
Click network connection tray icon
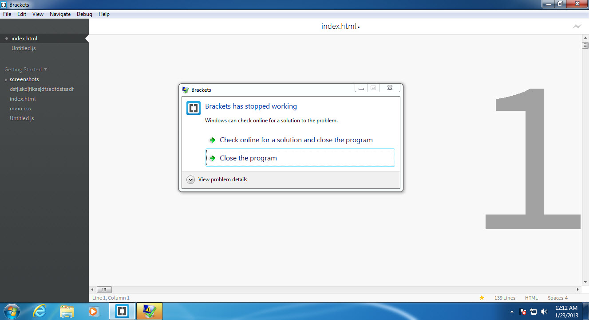pyautogui.click(x=534, y=312)
